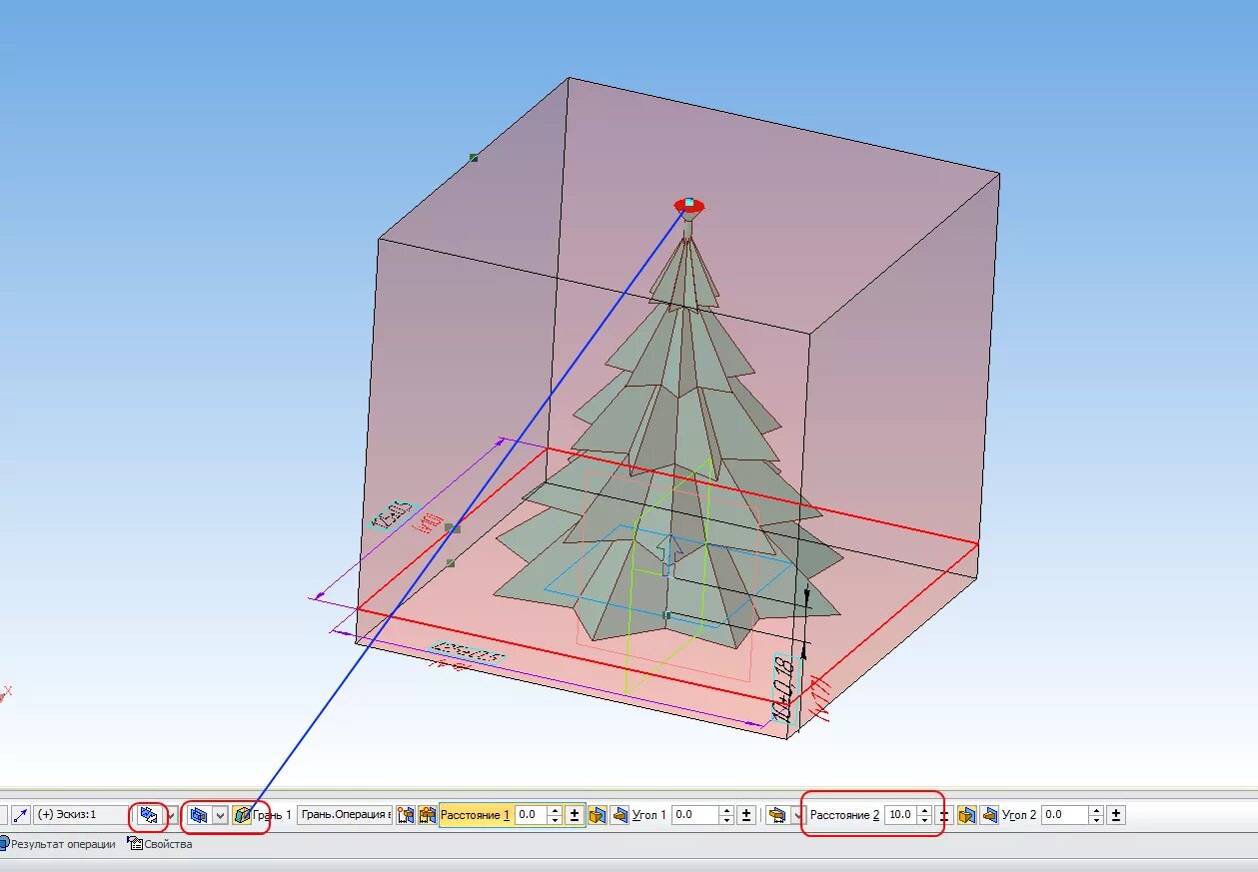Click the direction vector arrow icon
The width and height of the screenshot is (1258, 872).
20,815
